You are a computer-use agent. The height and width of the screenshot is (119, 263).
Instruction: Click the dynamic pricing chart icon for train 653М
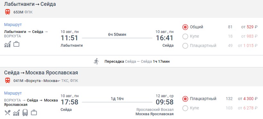[x=8, y=44]
